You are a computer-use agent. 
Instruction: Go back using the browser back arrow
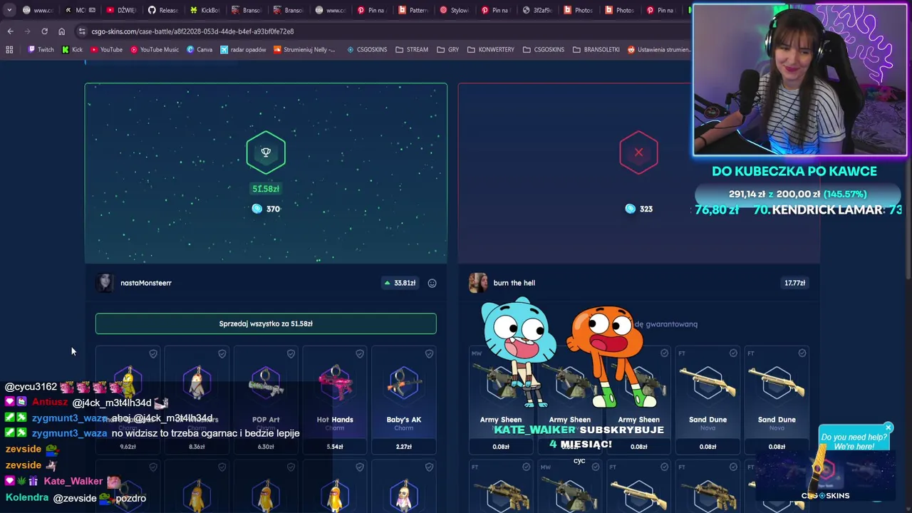10,31
